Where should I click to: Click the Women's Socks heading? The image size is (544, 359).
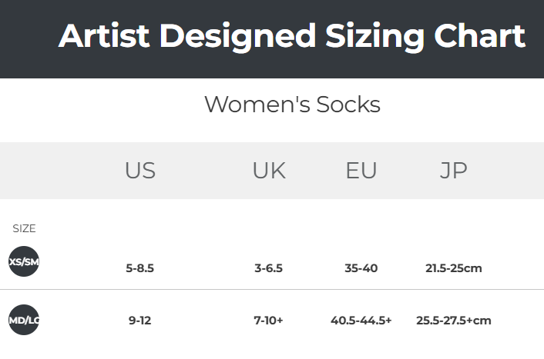[292, 105]
